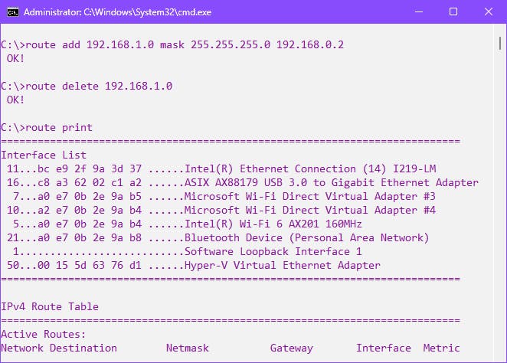Close the Administrator command prompt window
Image resolution: width=507 pixels, height=363 pixels.
488,12
